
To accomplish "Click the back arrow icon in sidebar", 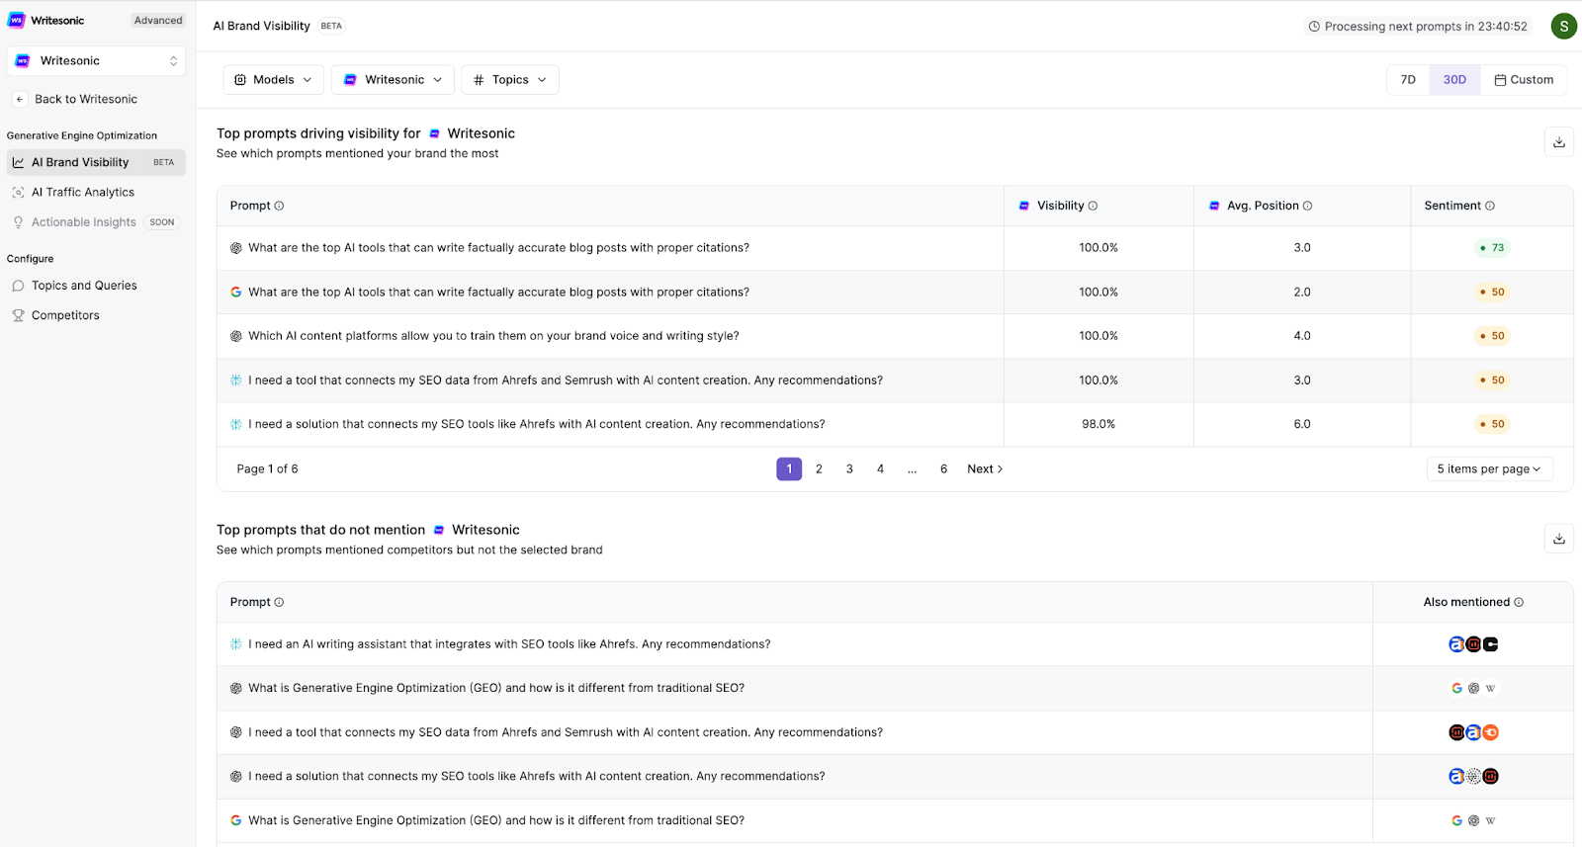I will click(x=20, y=99).
